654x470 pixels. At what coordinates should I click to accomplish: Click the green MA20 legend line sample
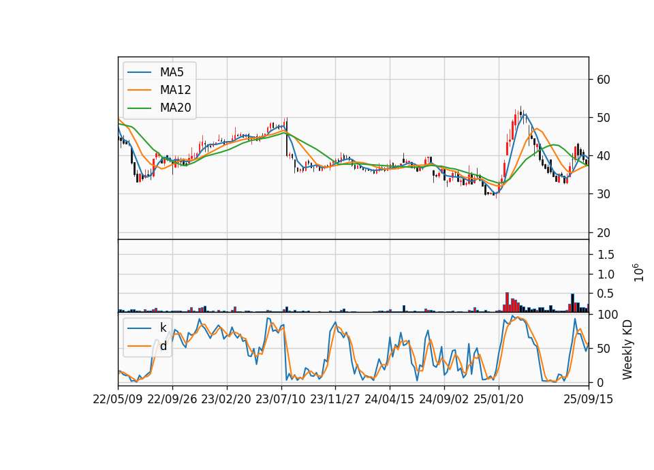(x=139, y=108)
